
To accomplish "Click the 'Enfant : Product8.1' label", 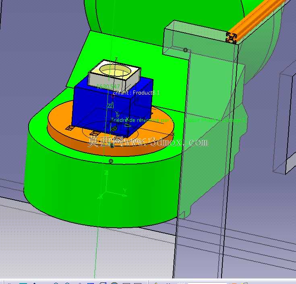I will point(136,93).
